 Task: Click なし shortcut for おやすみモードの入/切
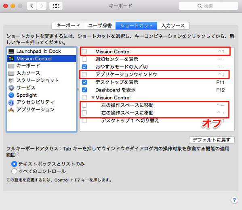point(221,67)
